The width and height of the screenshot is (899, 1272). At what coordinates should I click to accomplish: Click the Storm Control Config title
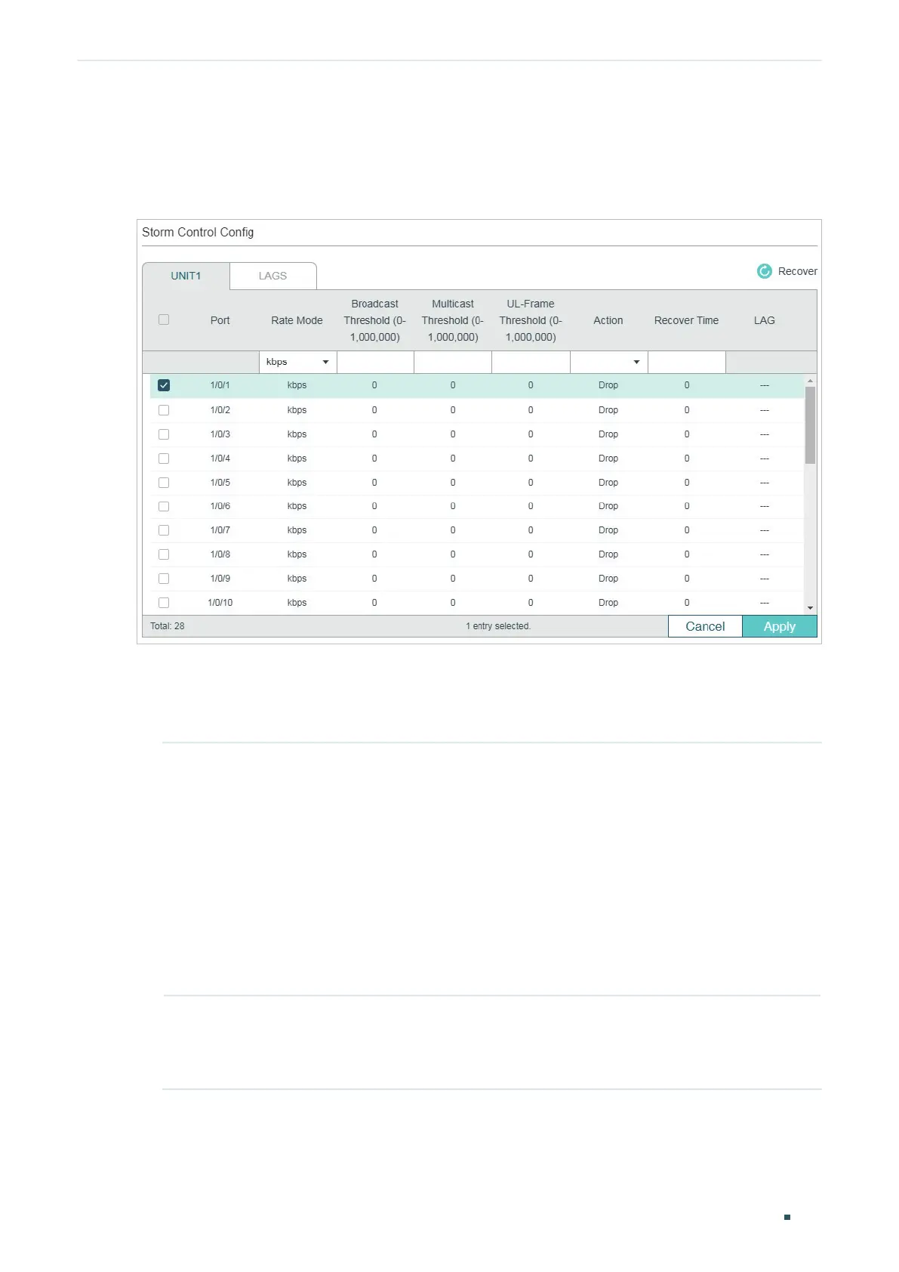(x=198, y=232)
